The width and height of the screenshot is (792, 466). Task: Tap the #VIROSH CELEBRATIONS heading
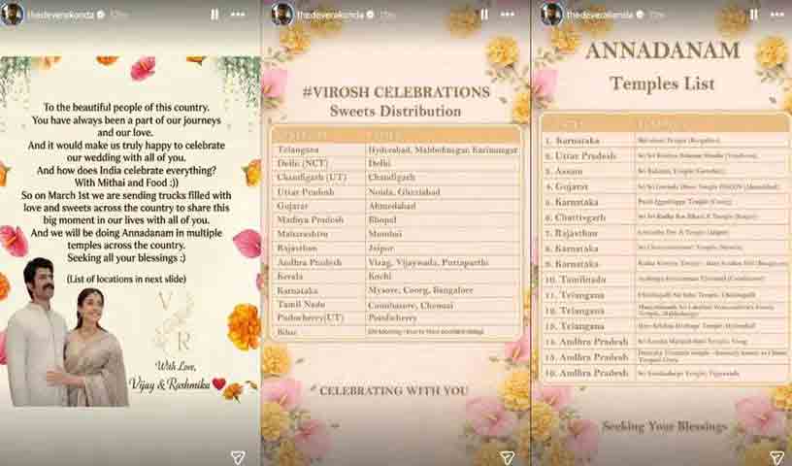click(395, 93)
